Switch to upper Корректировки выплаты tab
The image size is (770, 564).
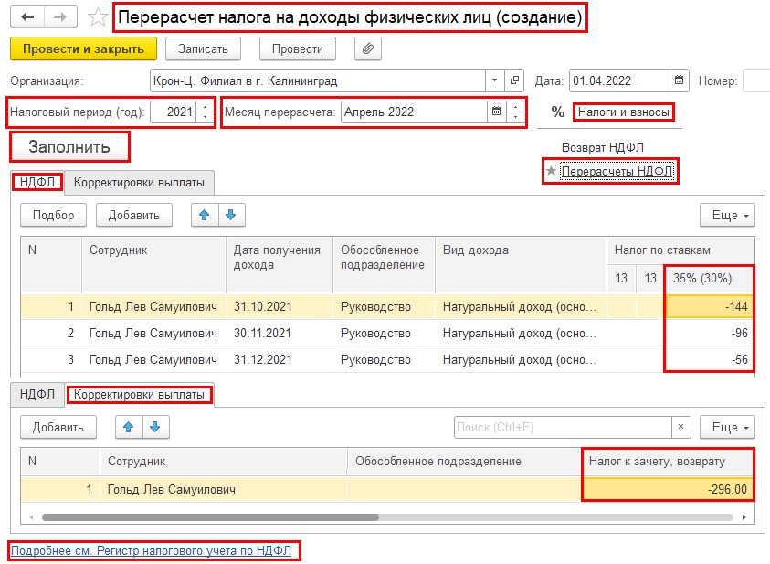tap(139, 182)
